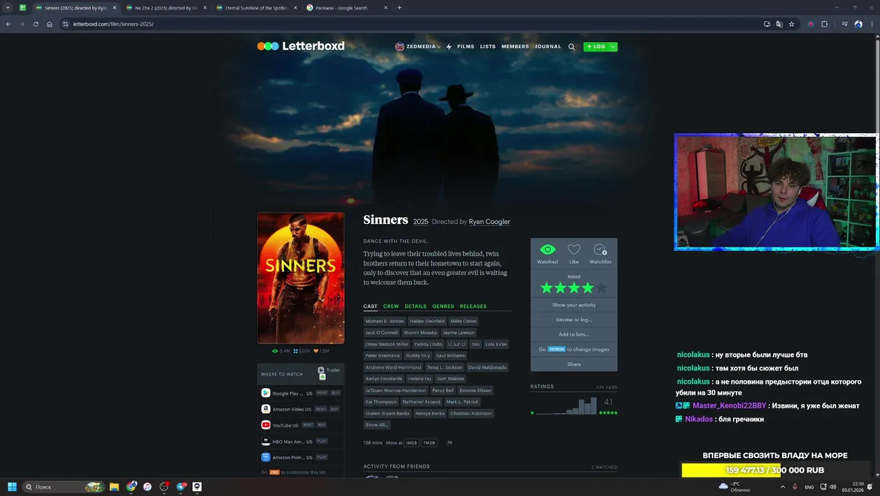Switch to Google Search tab
The width and height of the screenshot is (880, 496).
click(x=346, y=8)
